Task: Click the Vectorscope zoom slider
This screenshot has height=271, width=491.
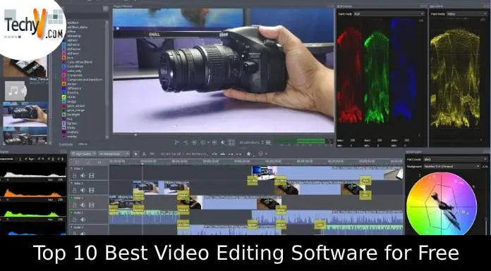Action: pyautogui.click(x=486, y=219)
